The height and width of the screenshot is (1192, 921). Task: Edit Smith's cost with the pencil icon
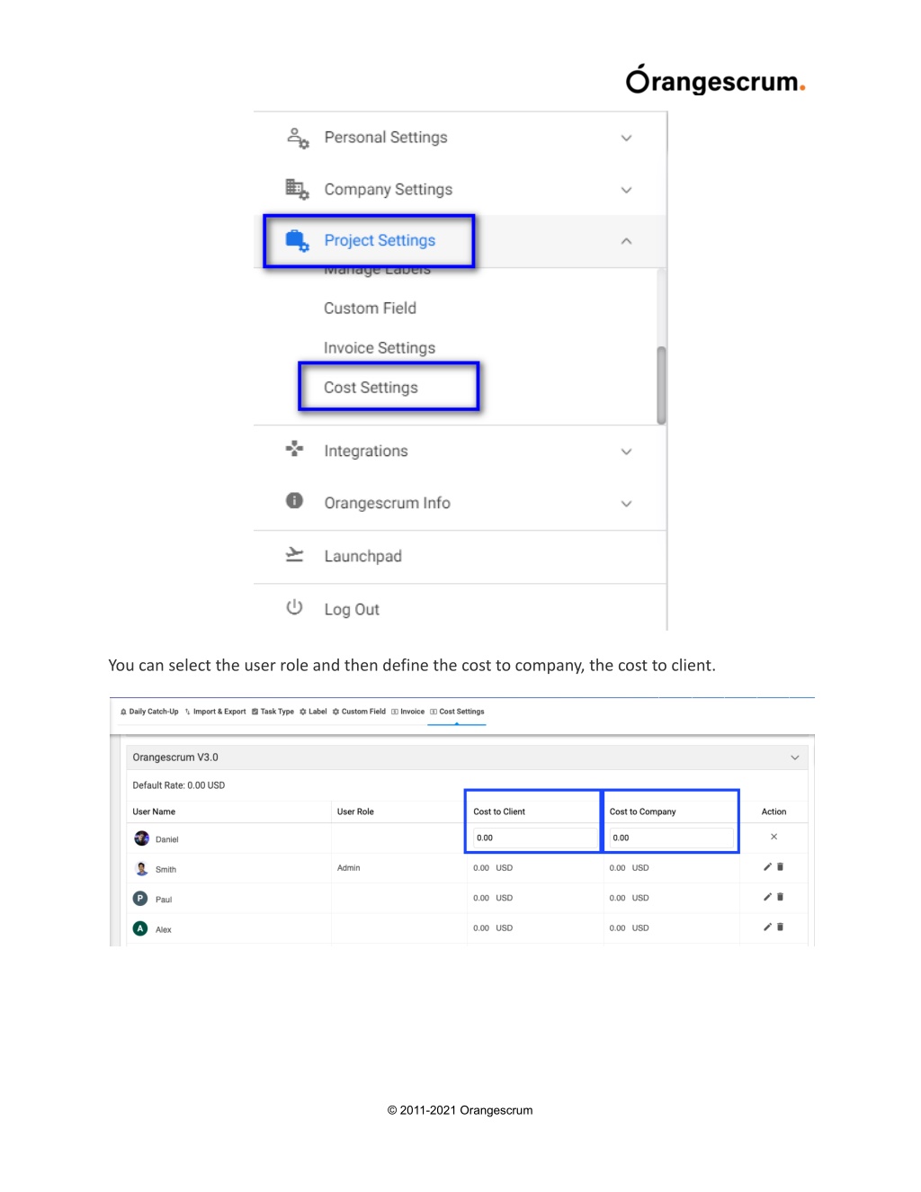click(x=767, y=867)
